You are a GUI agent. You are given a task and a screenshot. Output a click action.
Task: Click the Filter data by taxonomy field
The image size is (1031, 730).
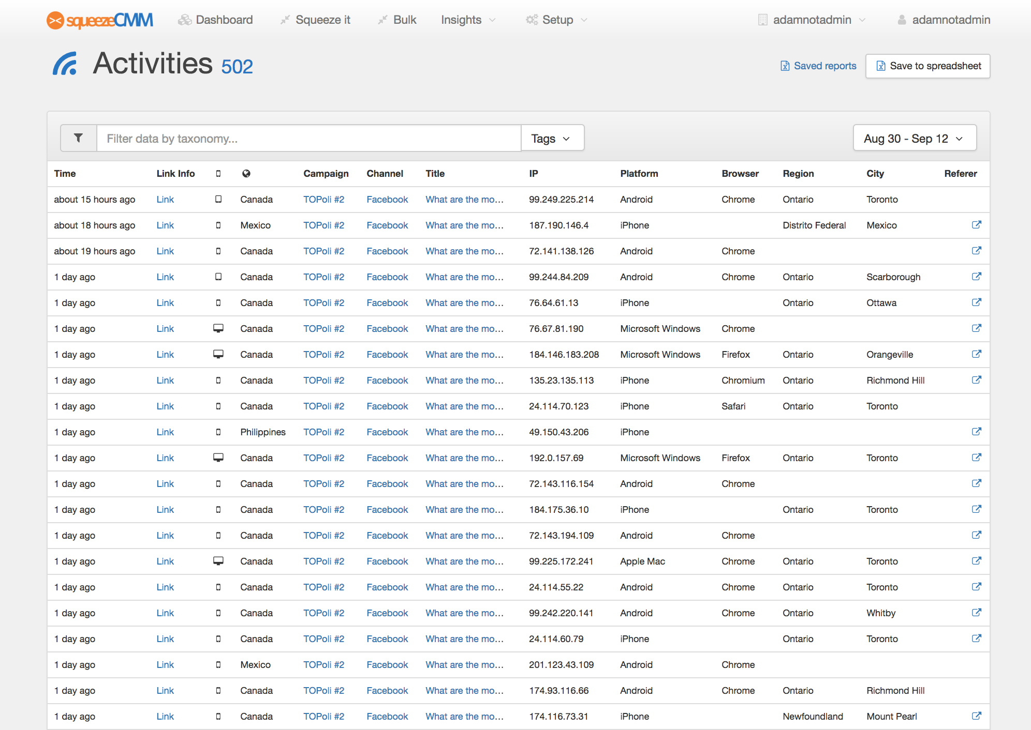(x=308, y=138)
